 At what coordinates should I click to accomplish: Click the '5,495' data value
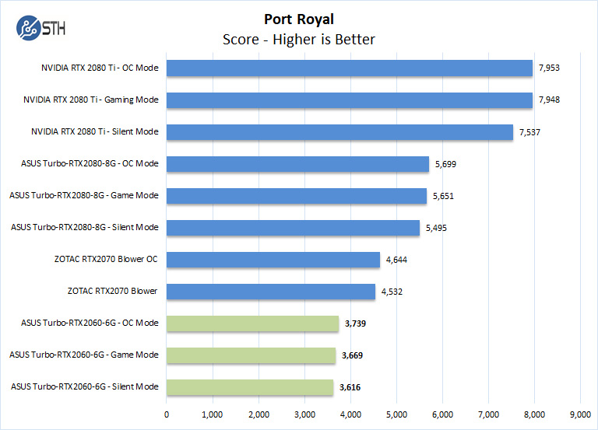pyautogui.click(x=436, y=228)
